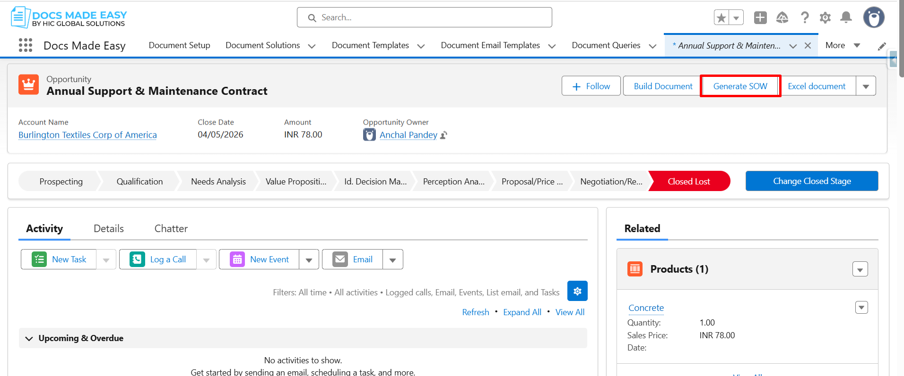Open the Email dropdown arrow
The image size is (904, 376).
pos(392,259)
